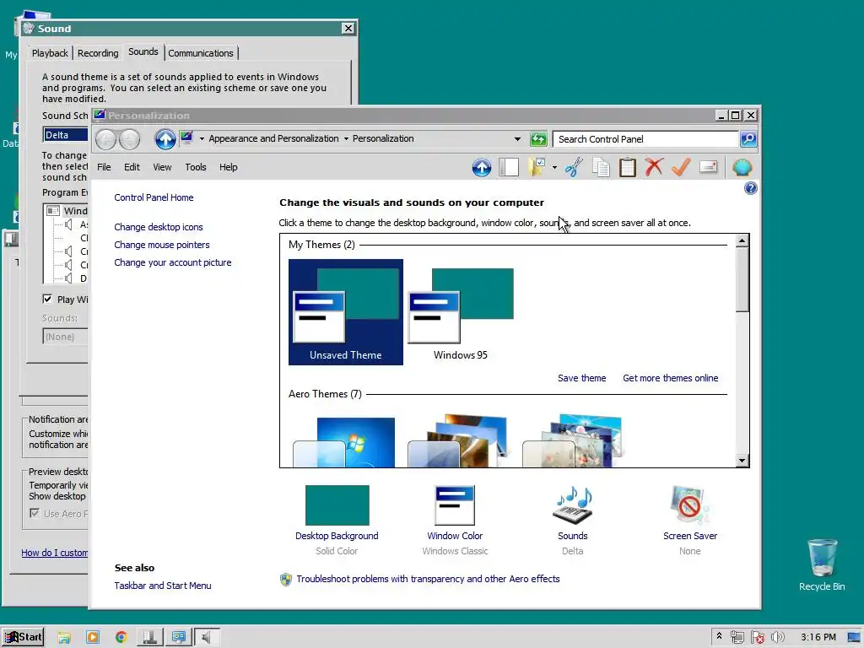Click the Forward navigation button
This screenshot has height=648, width=864.
[x=129, y=139]
